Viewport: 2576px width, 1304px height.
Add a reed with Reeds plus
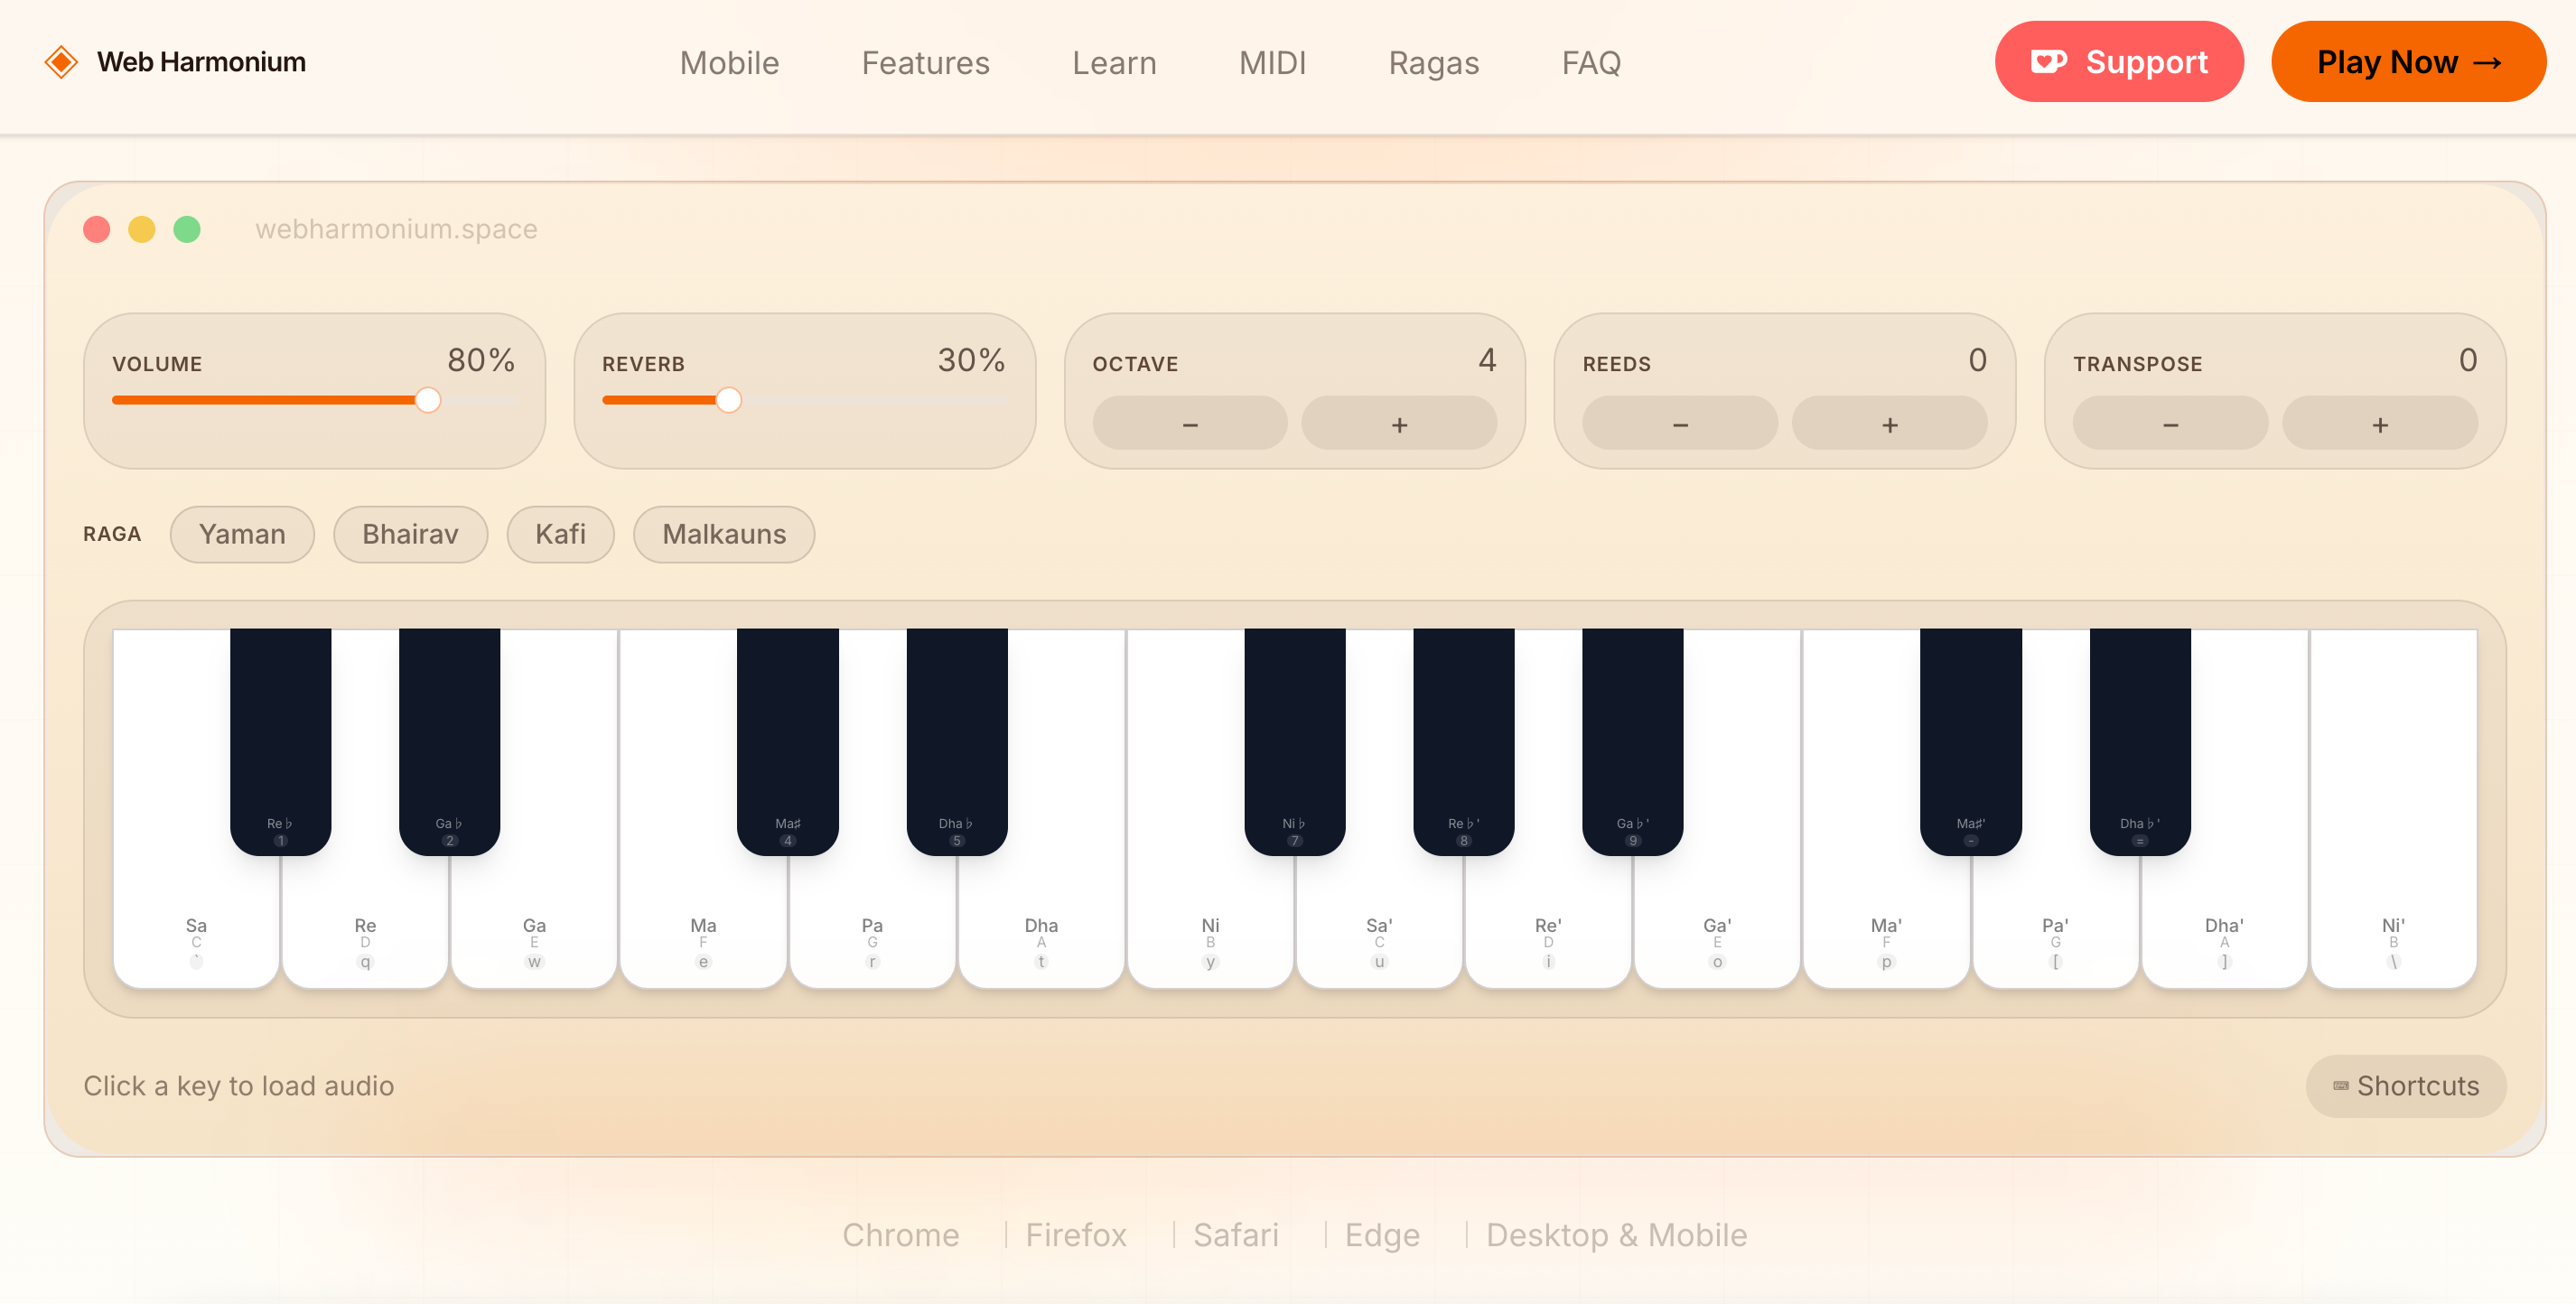coord(1888,424)
